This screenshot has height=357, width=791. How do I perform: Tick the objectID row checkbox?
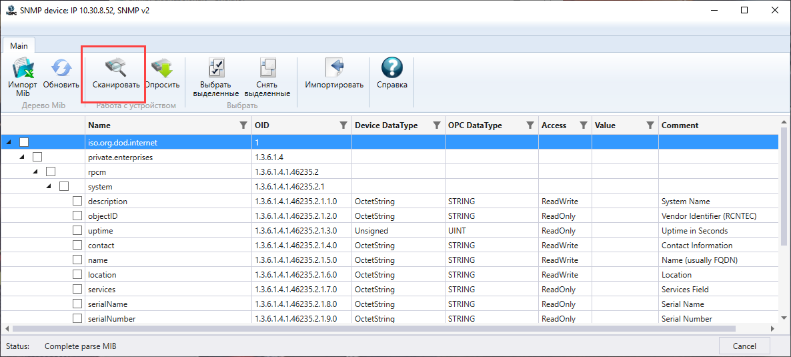point(77,216)
